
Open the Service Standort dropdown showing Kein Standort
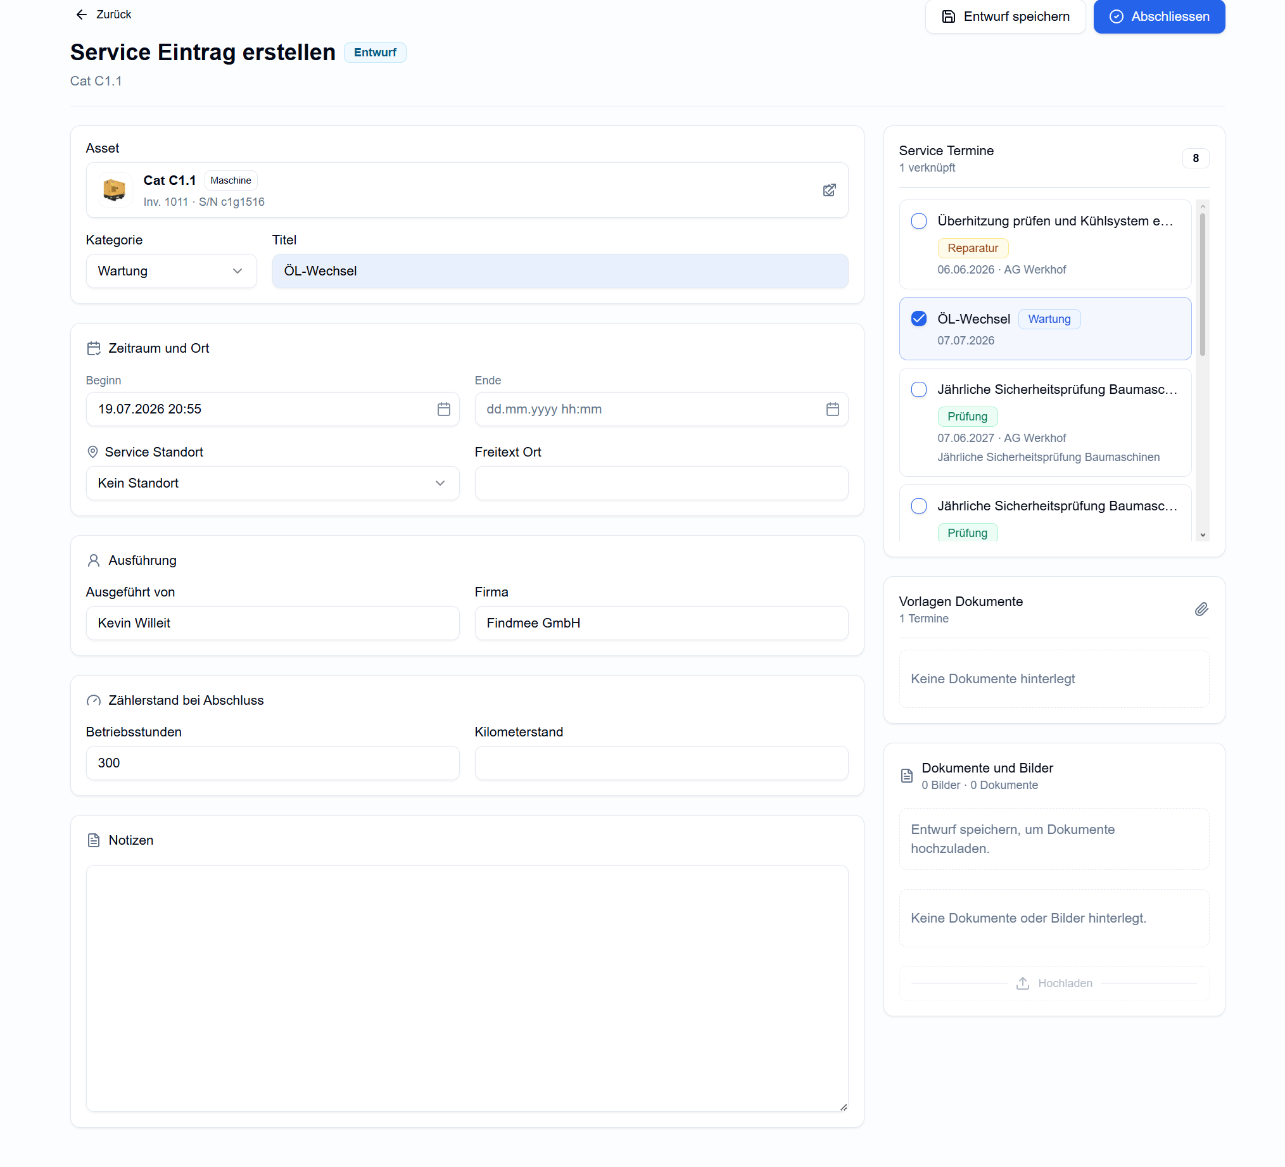click(x=272, y=483)
